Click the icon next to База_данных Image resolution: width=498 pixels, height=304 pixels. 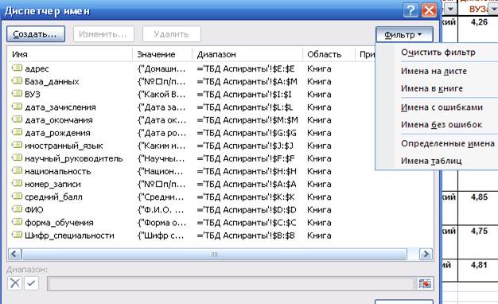(17, 81)
